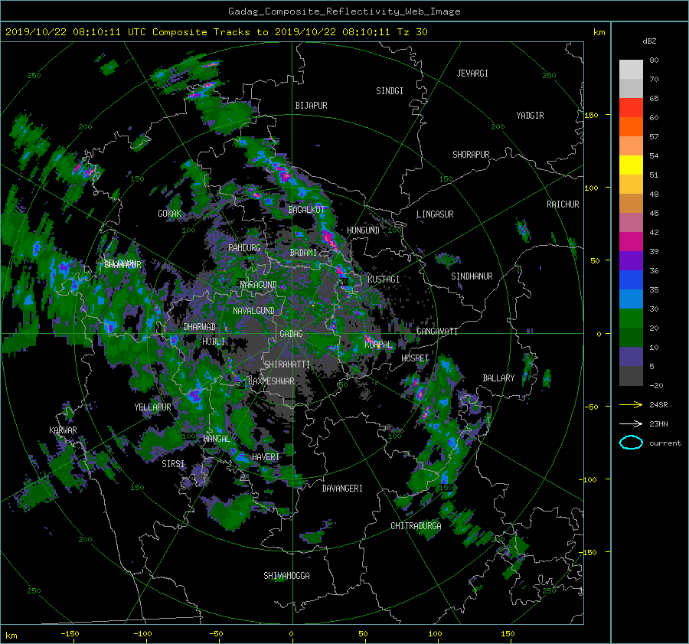689x644 pixels.
Task: Click the YELLAPUR city label
Action: [x=152, y=407]
